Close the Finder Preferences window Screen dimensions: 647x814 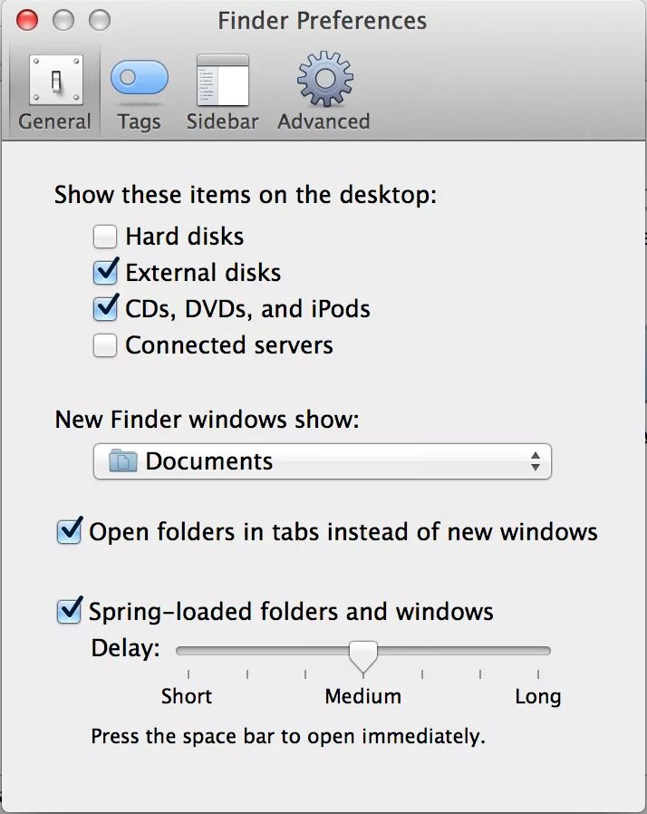27,20
